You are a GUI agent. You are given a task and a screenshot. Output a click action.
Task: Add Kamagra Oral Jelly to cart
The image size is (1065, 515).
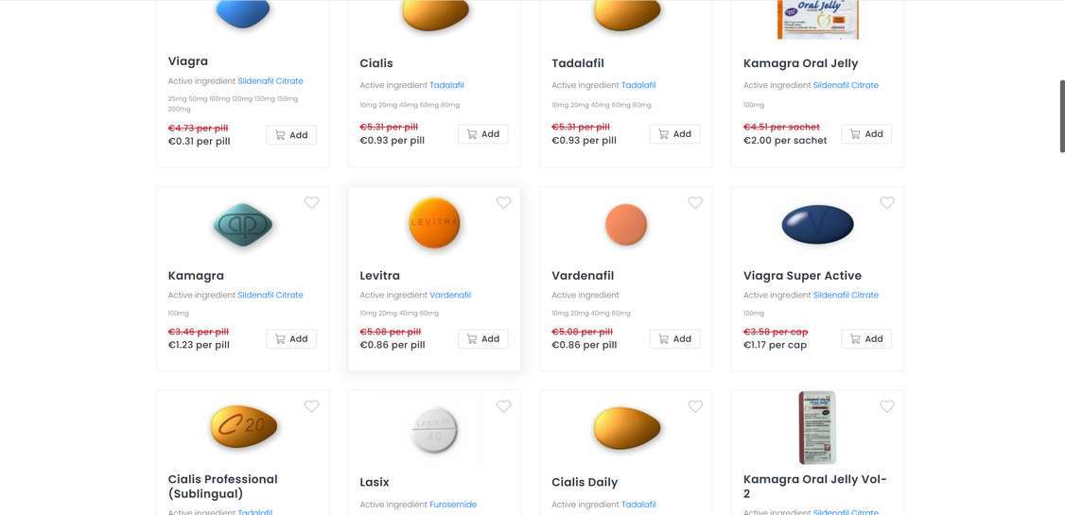866,134
